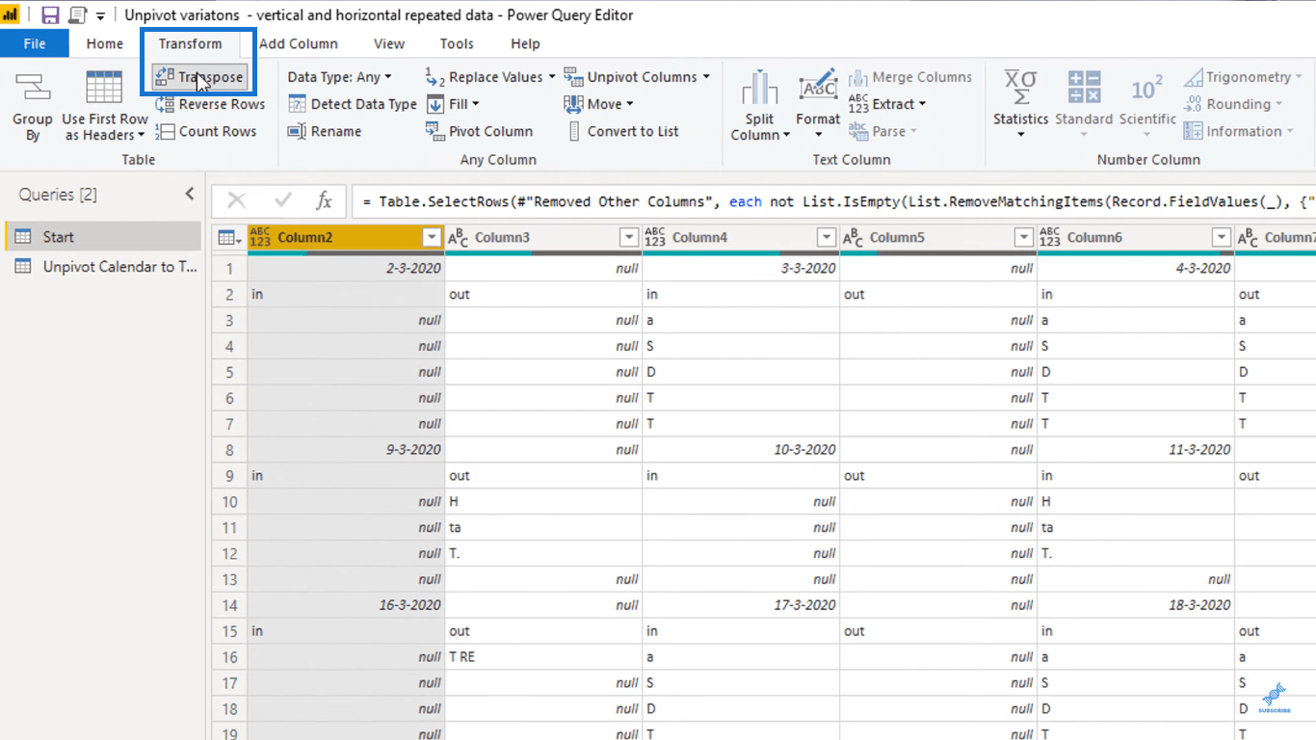1316x740 pixels.
Task: Click the Group By icon
Action: 33,89
